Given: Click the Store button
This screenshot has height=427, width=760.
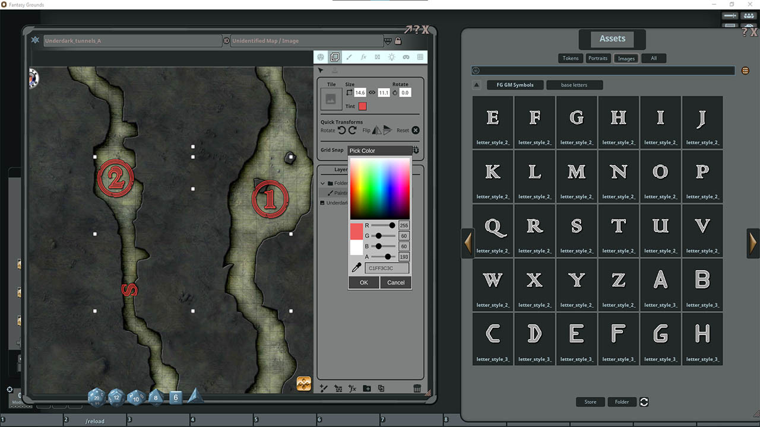Looking at the screenshot, I should pos(590,401).
